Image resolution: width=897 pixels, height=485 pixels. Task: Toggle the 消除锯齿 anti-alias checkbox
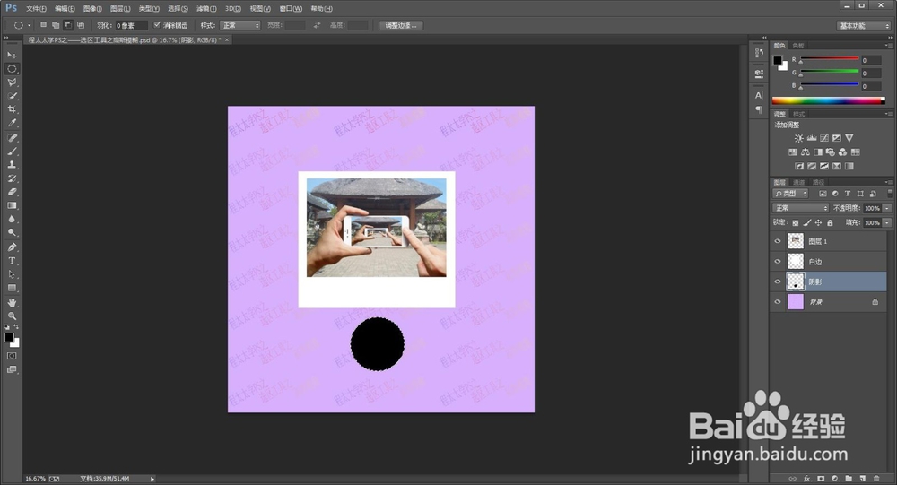click(x=157, y=25)
